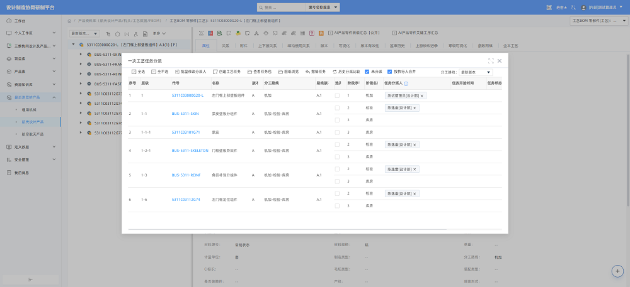Remove 陈逸雪 tag in BUS-5311-REINF row
The width and height of the screenshot is (630, 287).
pos(415,170)
